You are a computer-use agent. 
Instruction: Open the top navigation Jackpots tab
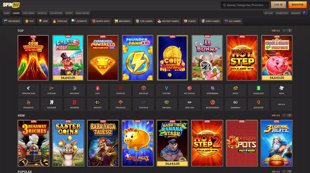(42, 13)
